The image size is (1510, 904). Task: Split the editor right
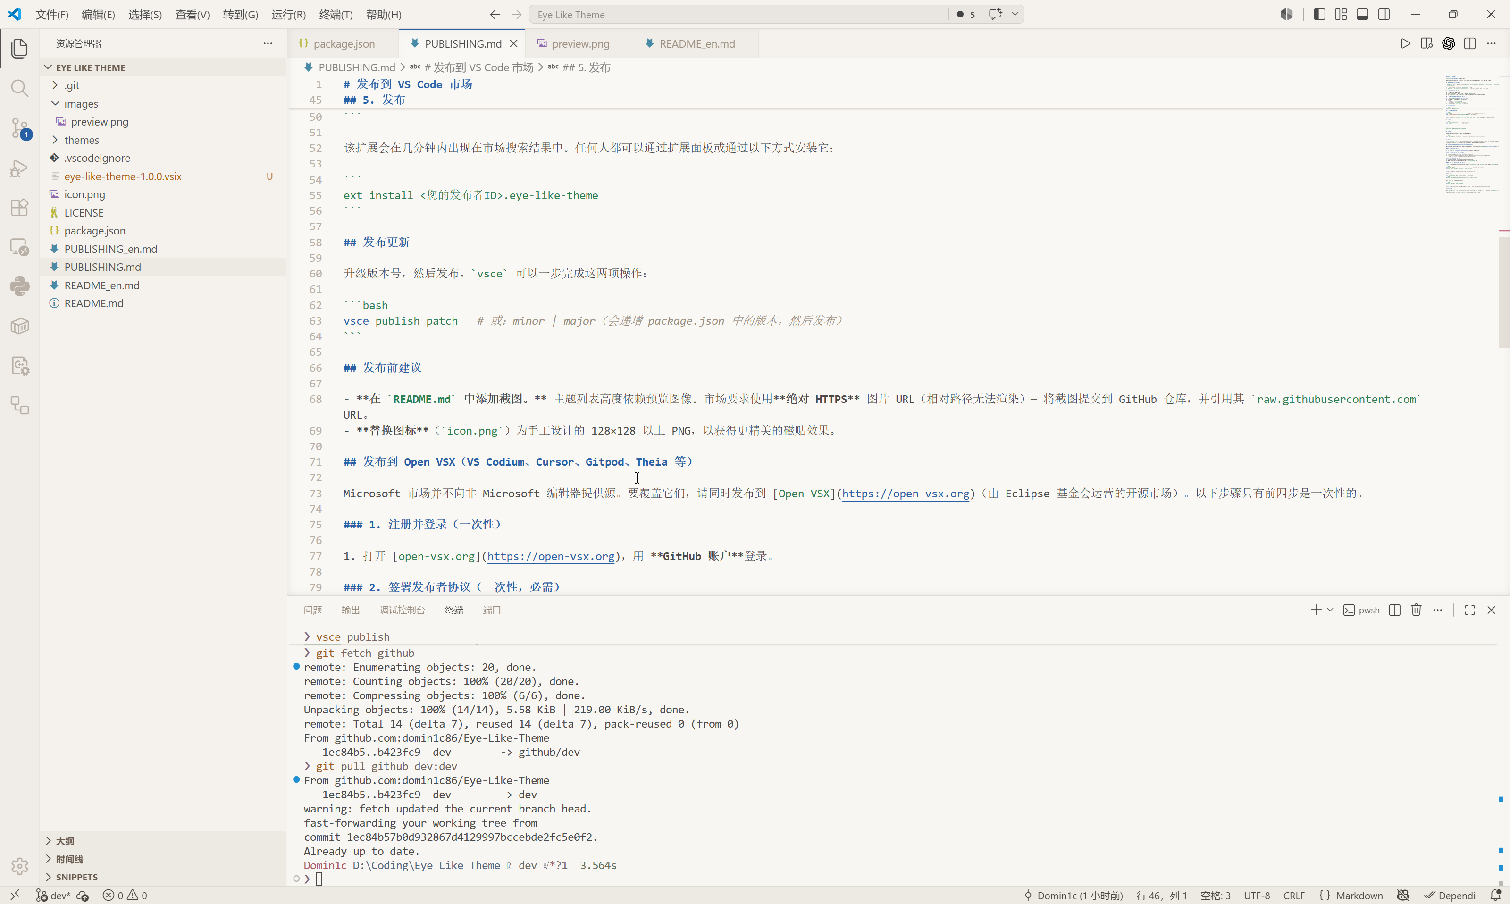coord(1470,43)
